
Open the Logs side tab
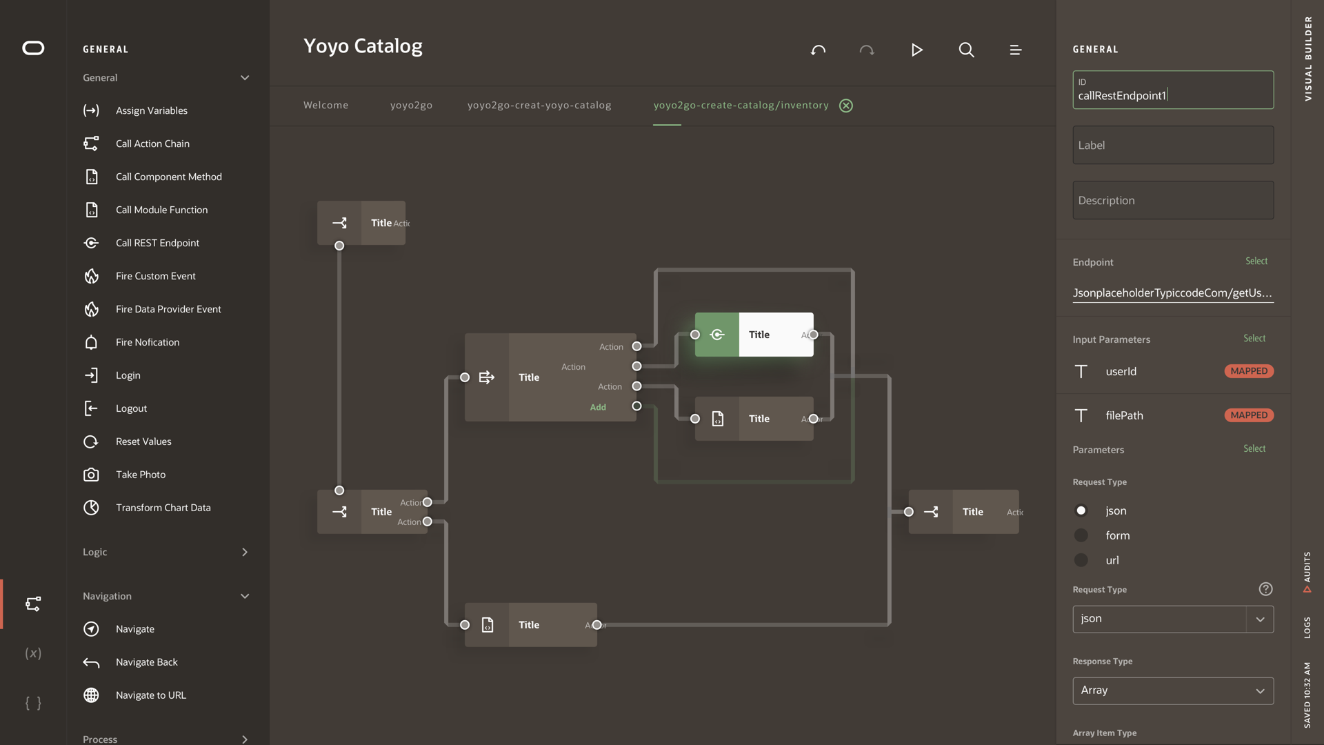point(1307,627)
